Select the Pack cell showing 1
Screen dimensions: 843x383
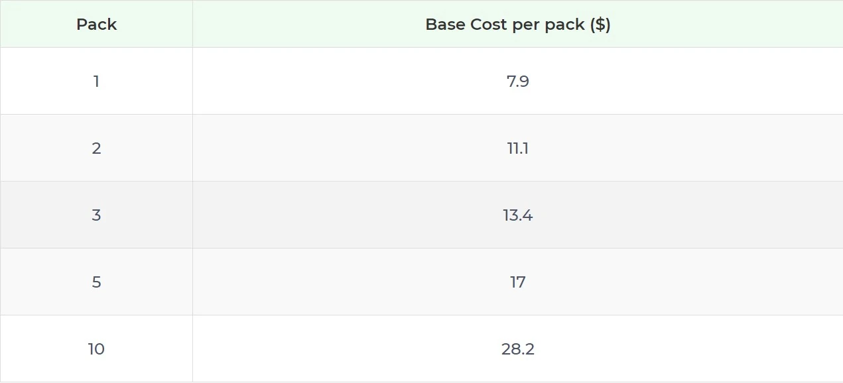pyautogui.click(x=96, y=82)
